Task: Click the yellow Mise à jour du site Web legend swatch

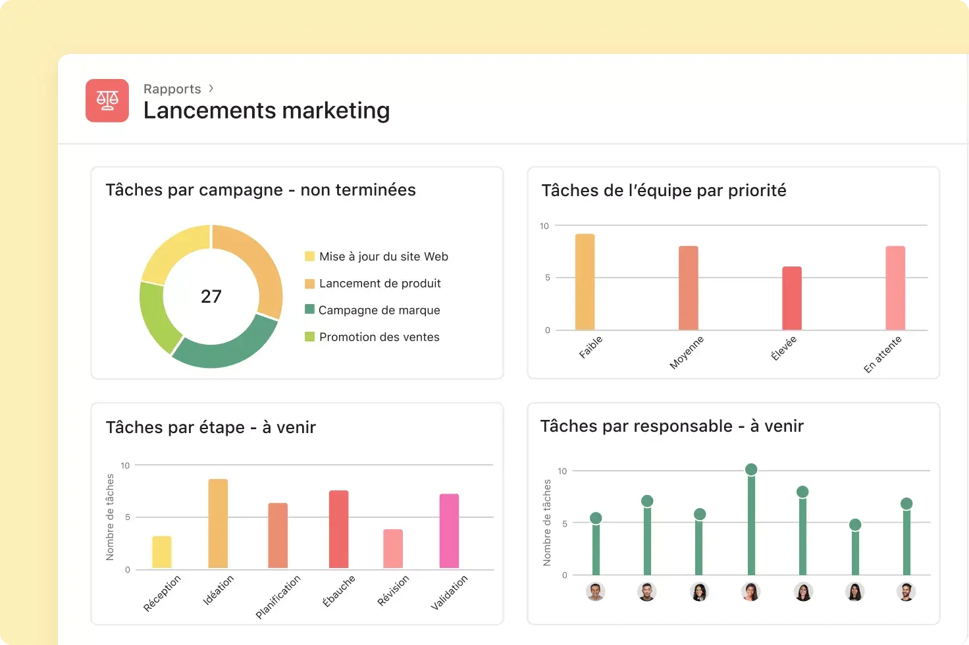Action: click(x=309, y=256)
